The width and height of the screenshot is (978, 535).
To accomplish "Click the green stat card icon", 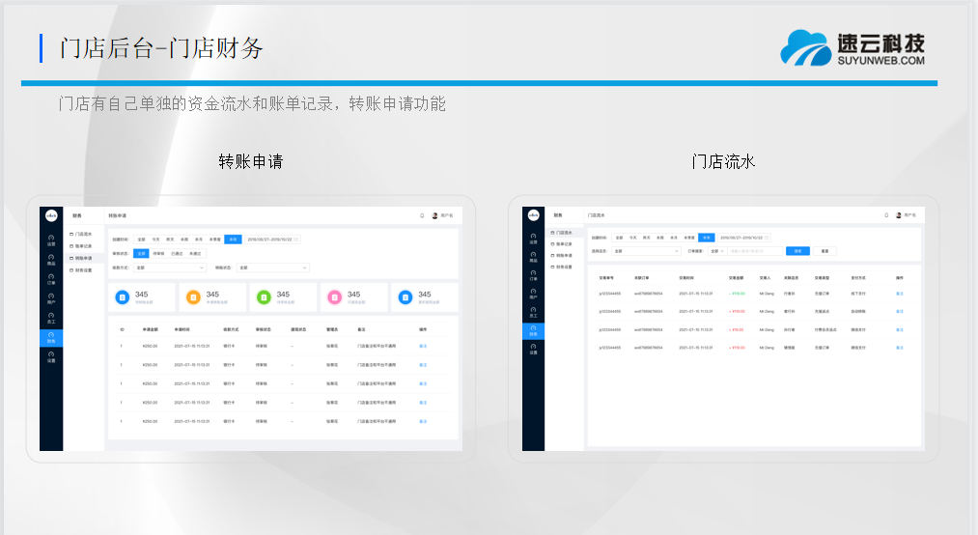I will click(x=264, y=297).
